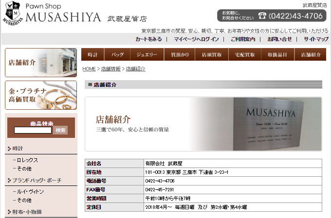
Task: Click the Pawn Shop MUSASHIYA header title
Action: coord(63,14)
